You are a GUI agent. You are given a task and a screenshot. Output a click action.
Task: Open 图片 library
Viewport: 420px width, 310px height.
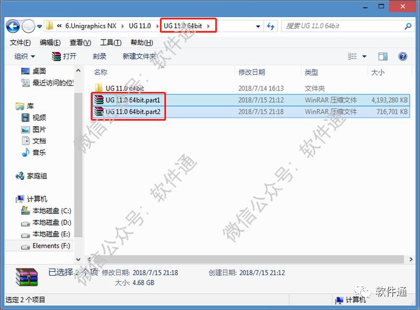tap(33, 129)
